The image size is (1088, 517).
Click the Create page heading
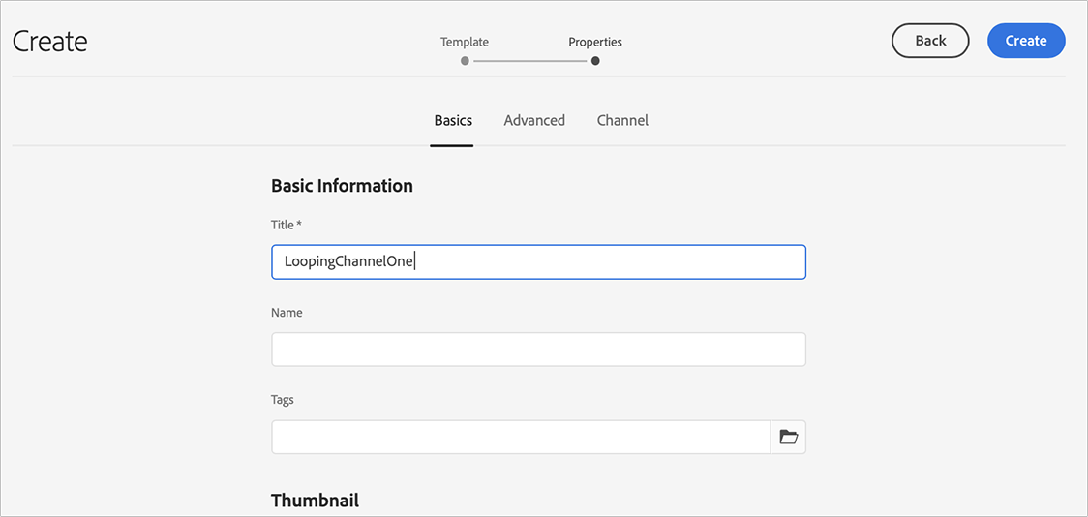pos(50,42)
